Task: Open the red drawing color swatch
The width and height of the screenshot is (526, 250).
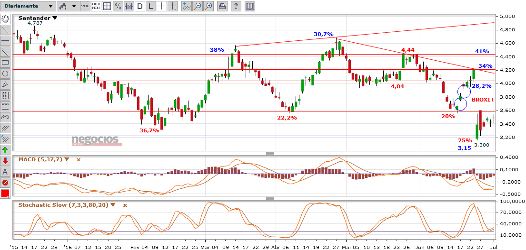Action: pyautogui.click(x=5, y=194)
